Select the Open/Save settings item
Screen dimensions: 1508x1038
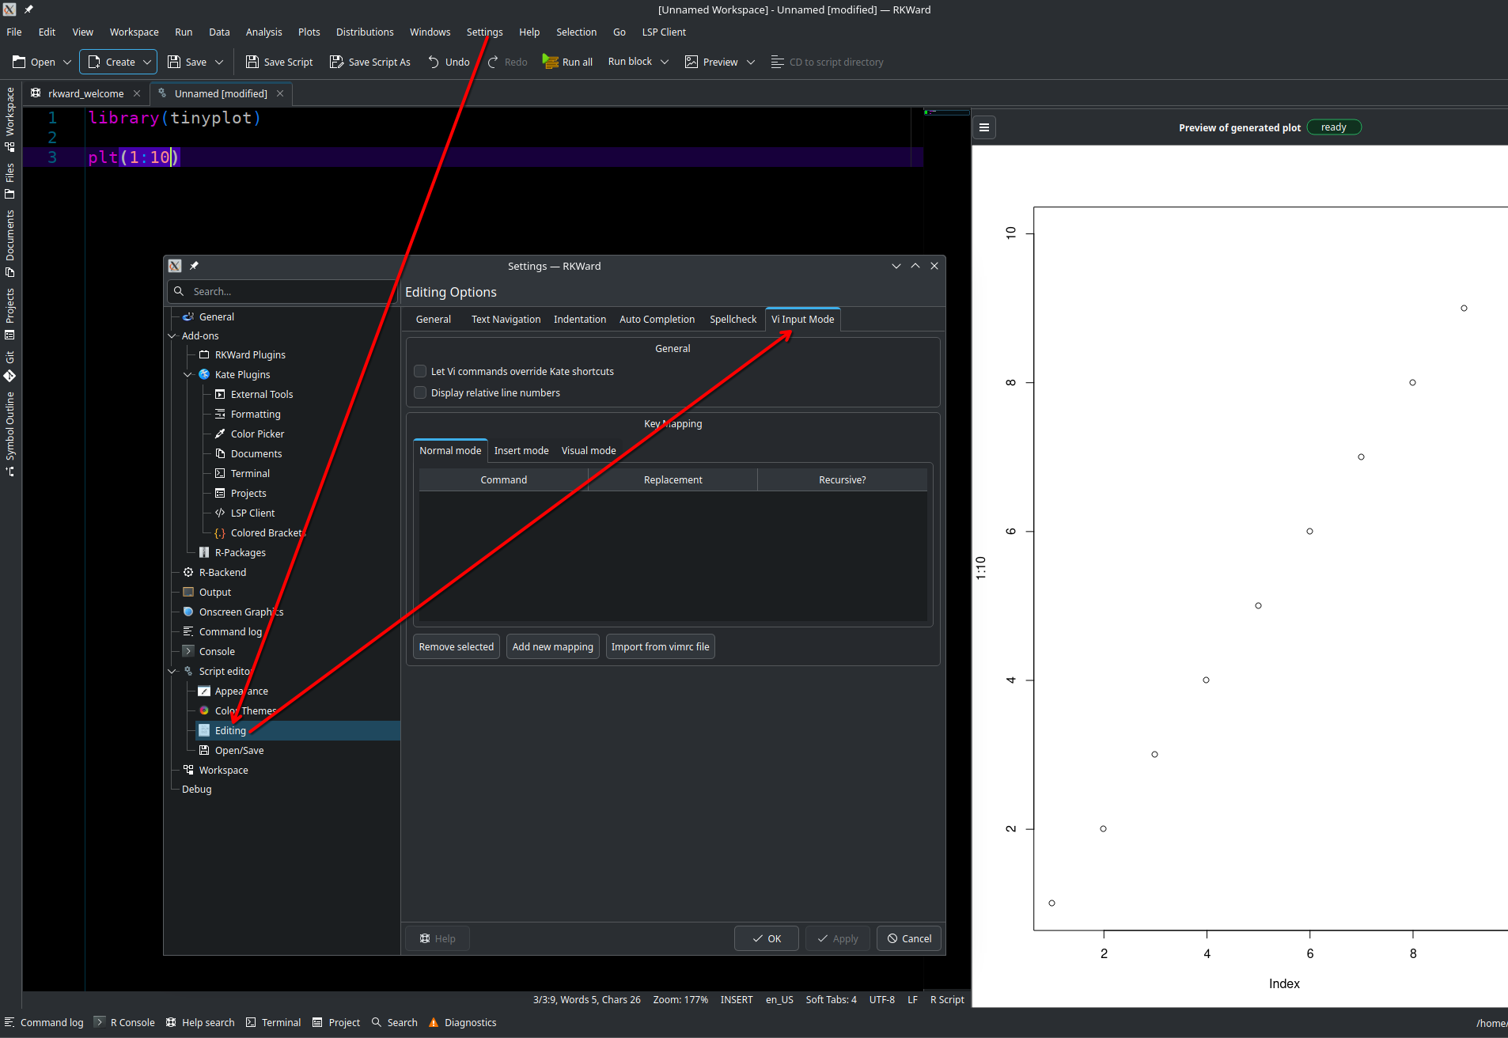[x=239, y=750]
